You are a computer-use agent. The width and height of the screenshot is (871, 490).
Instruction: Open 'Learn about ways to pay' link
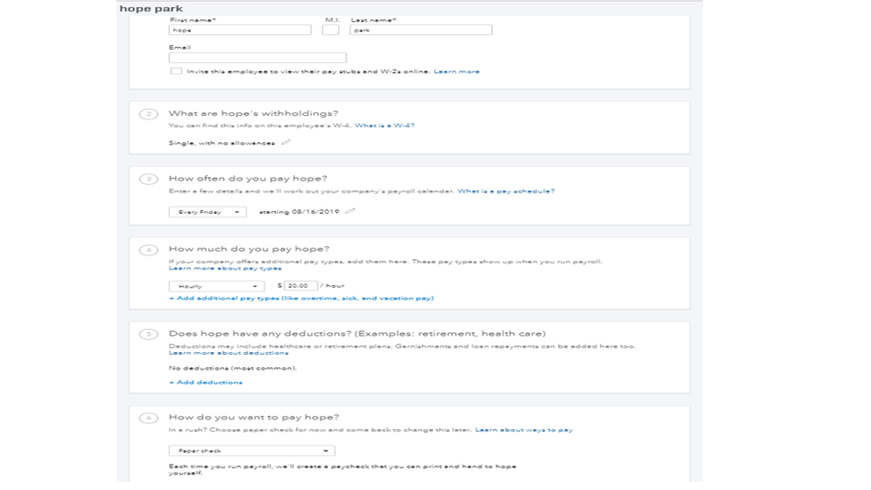click(524, 430)
